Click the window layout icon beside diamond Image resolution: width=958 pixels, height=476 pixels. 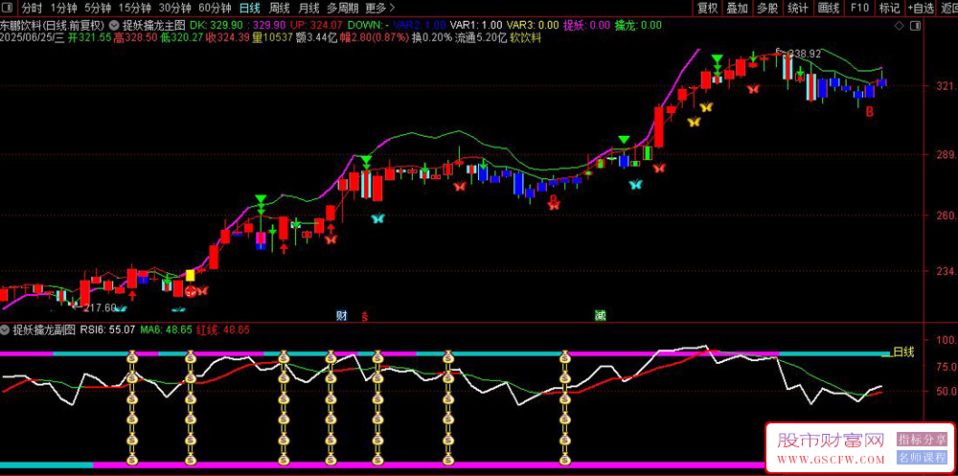coord(915,26)
